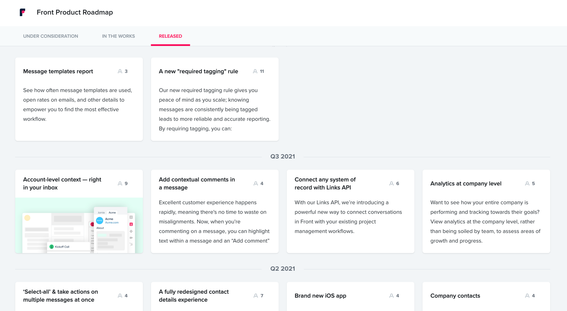
Task: Click vote count 9 on Account-level context
Action: coord(126,183)
